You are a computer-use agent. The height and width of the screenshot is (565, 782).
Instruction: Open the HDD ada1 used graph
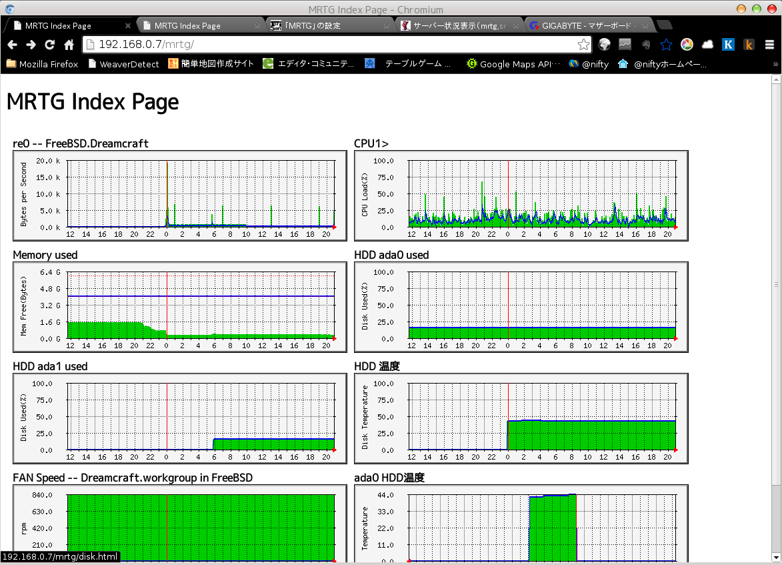tap(179, 418)
